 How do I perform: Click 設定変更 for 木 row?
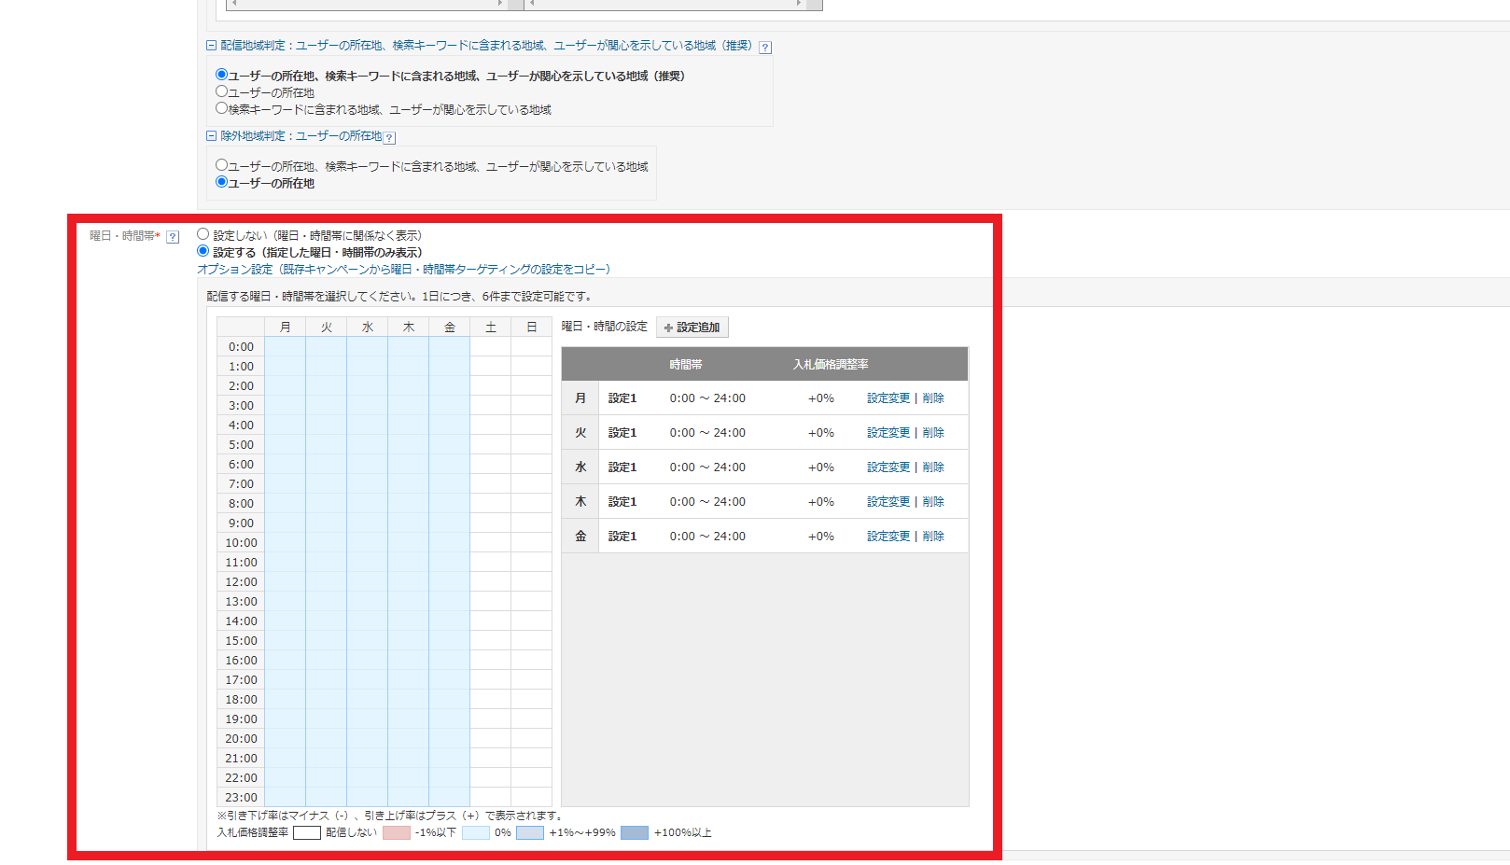(888, 502)
